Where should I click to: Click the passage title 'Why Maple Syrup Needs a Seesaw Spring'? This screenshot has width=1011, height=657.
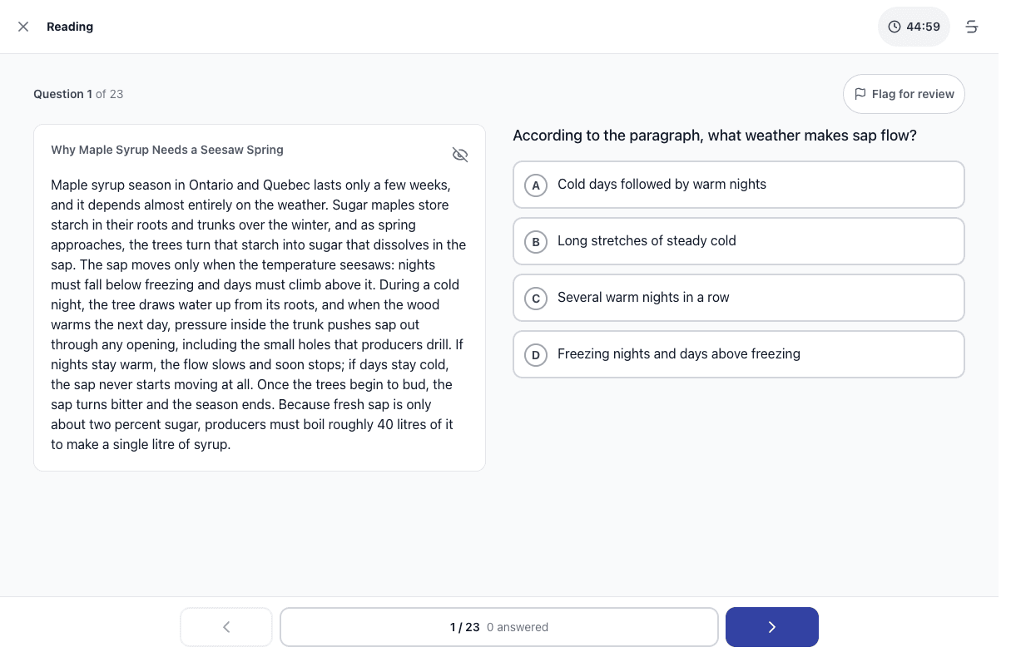167,150
